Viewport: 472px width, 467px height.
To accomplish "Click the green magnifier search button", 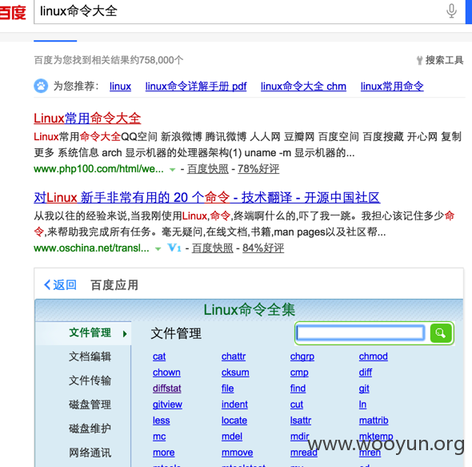I will [x=441, y=333].
